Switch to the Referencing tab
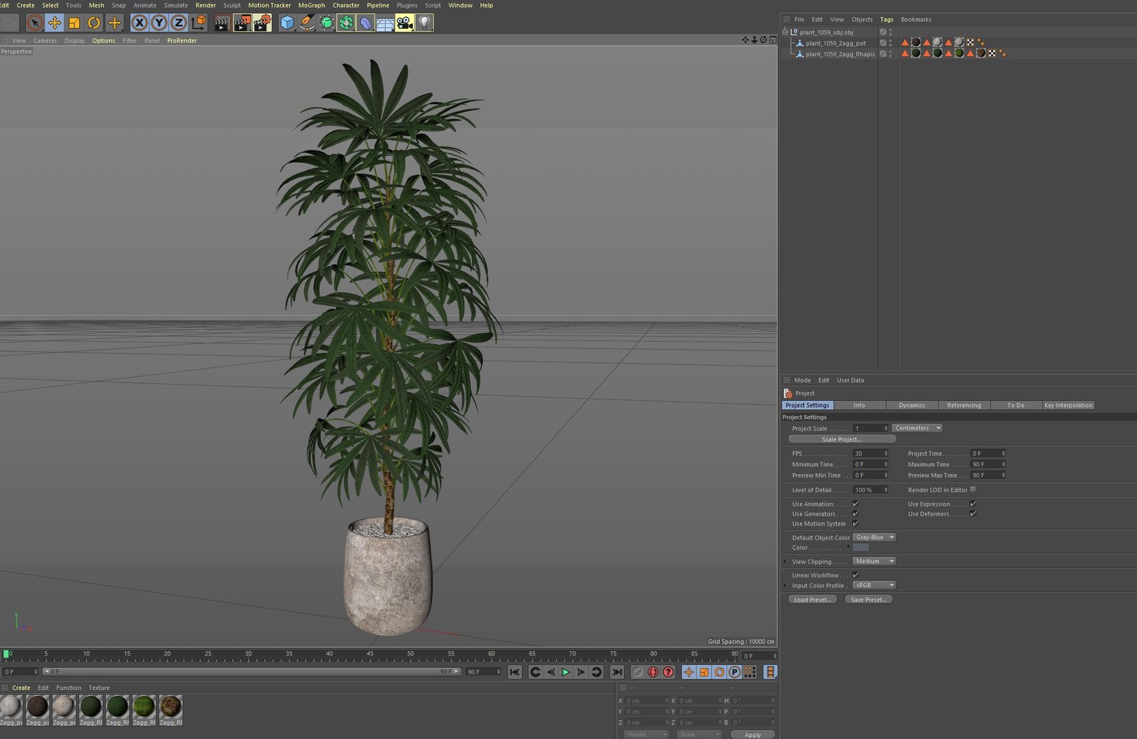 coord(964,405)
